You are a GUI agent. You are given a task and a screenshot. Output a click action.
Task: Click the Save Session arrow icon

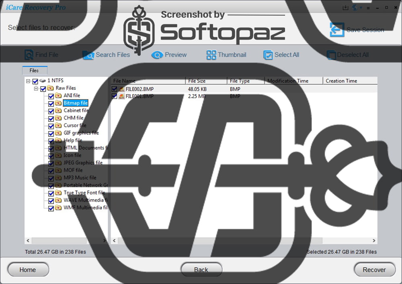tap(337, 30)
